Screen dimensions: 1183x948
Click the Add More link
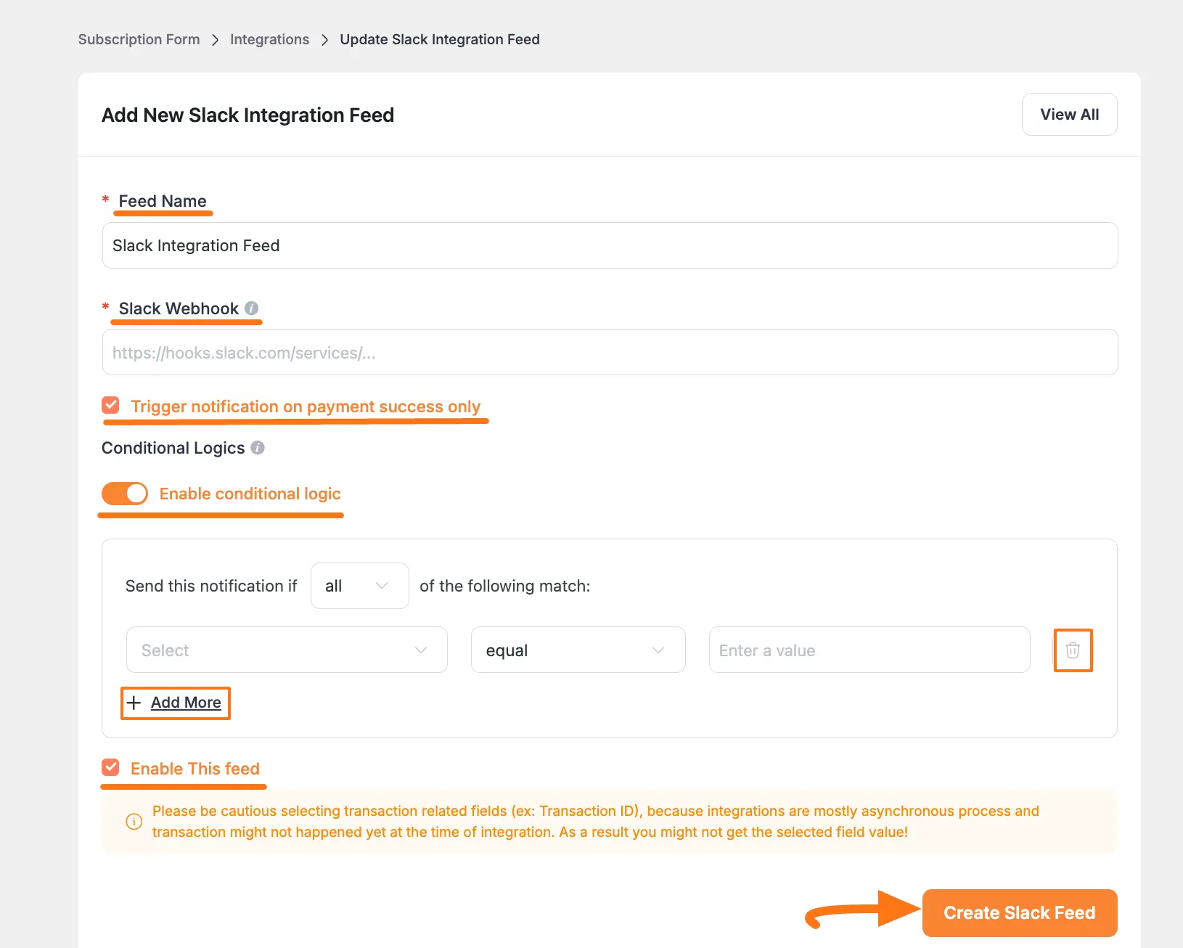click(x=186, y=703)
